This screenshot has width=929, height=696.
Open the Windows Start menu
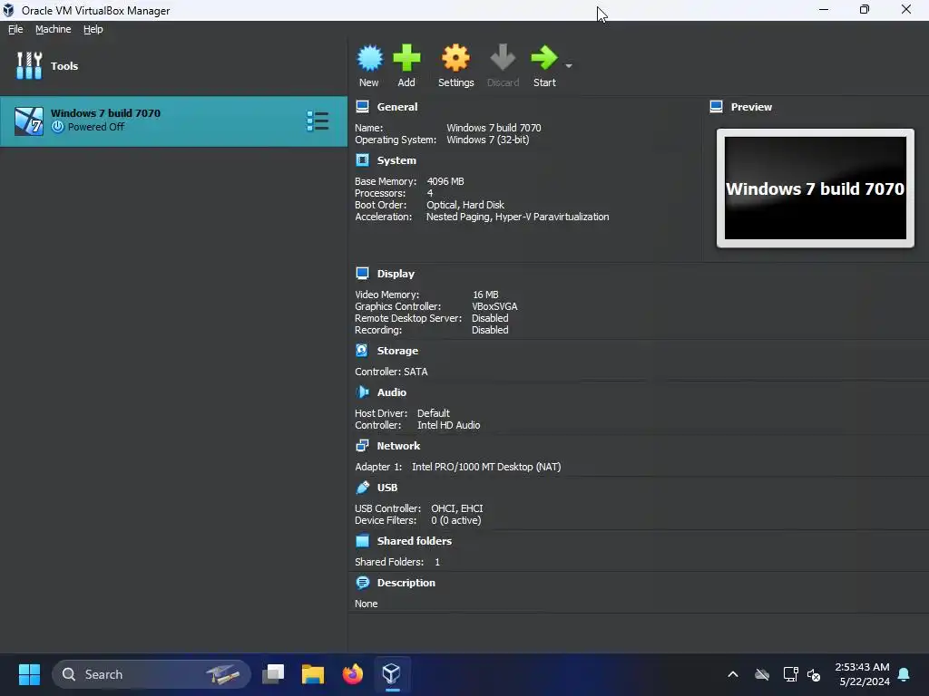pos(29,674)
